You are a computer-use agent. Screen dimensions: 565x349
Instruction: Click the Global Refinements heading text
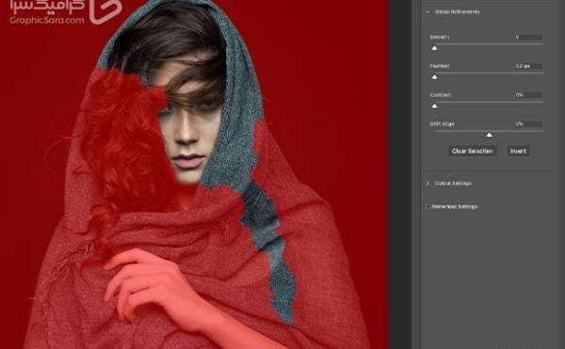pyautogui.click(x=458, y=12)
